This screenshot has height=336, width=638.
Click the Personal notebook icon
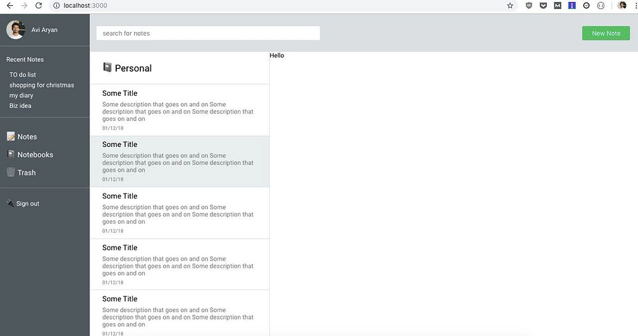(x=107, y=67)
